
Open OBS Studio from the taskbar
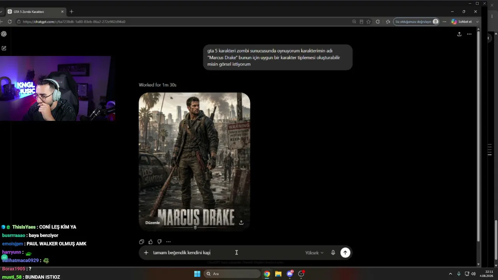point(301,274)
